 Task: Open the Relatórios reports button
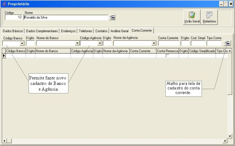coord(209,17)
